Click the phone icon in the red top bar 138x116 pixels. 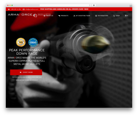point(9,9)
